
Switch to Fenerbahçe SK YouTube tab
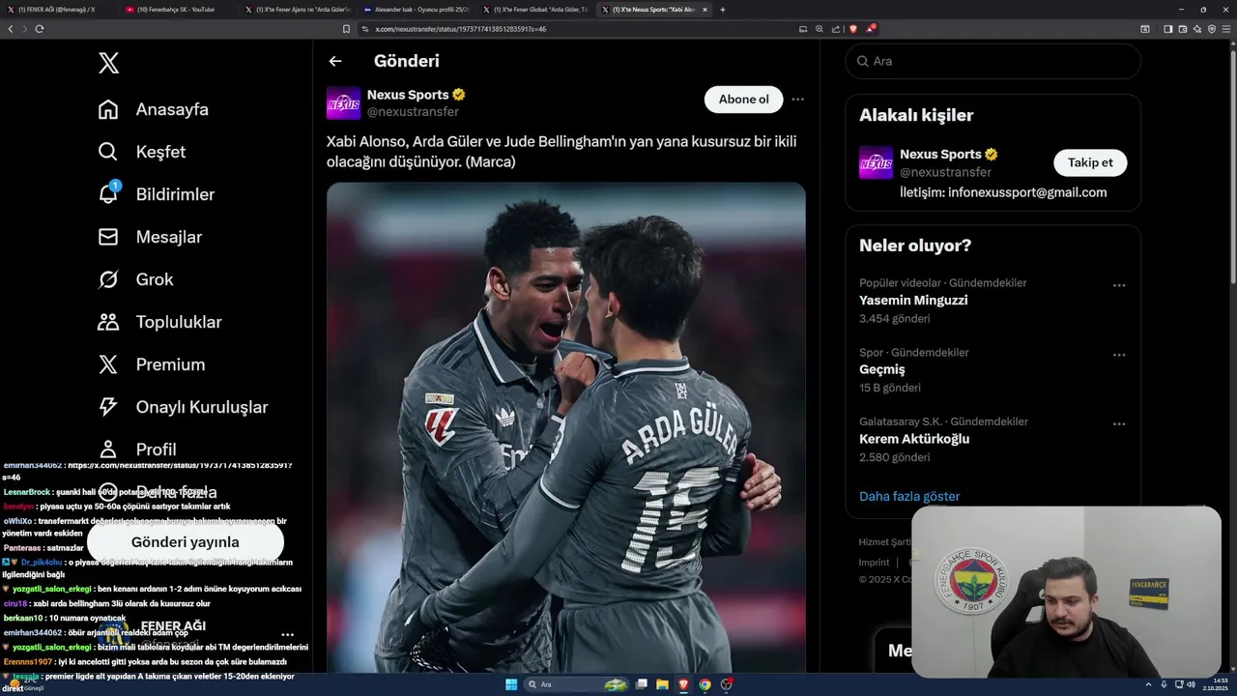[176, 10]
